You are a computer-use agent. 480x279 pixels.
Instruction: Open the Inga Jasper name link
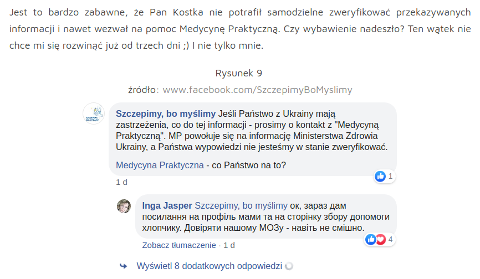[x=167, y=206]
